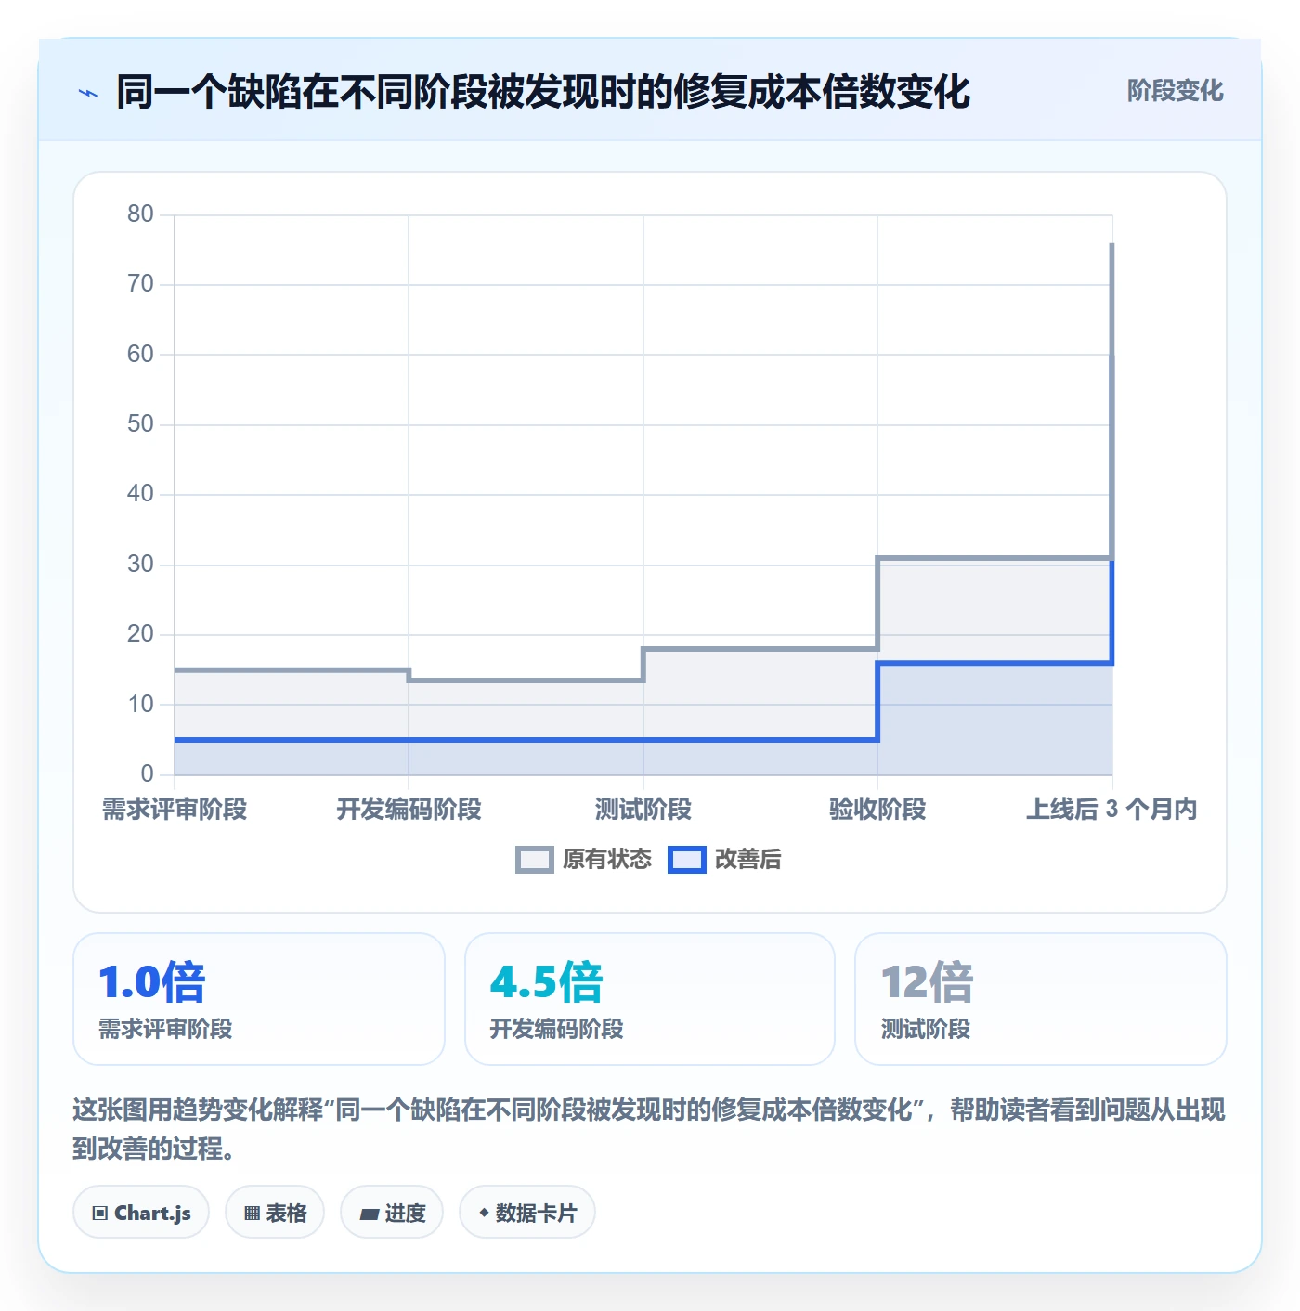Click the 需求评审阶段 x-axis label
This screenshot has height=1311, width=1300.
[175, 810]
